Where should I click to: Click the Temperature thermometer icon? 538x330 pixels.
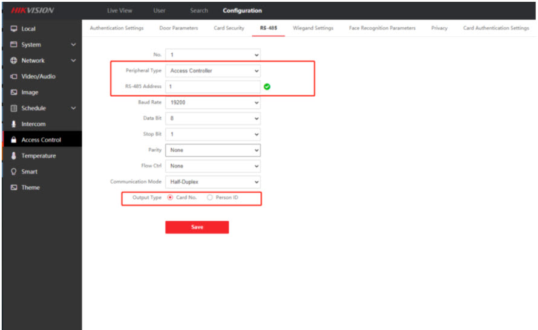[14, 156]
